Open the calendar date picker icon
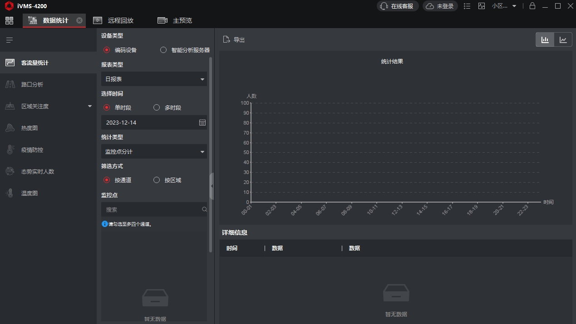 (x=202, y=122)
